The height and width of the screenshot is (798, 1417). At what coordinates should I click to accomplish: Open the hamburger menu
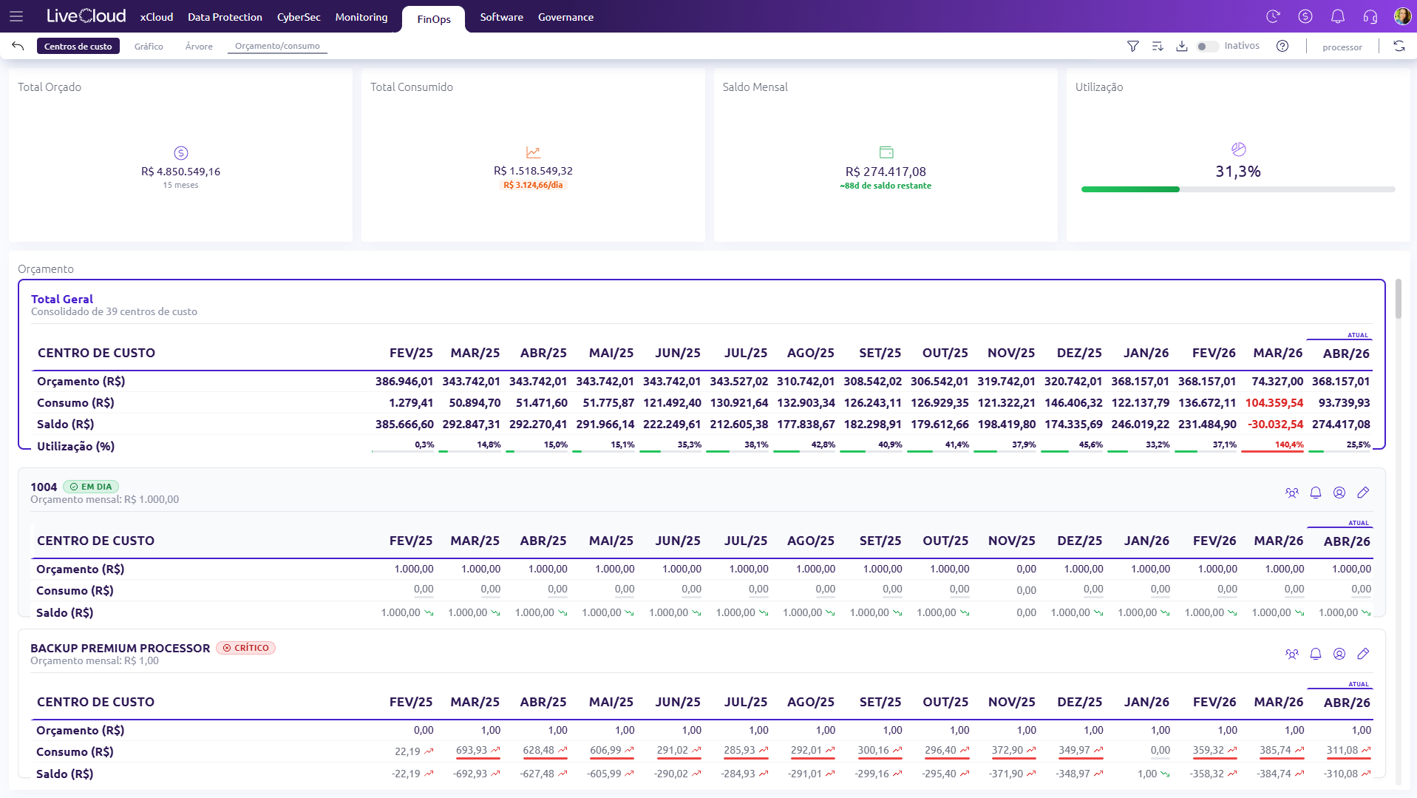click(x=16, y=16)
